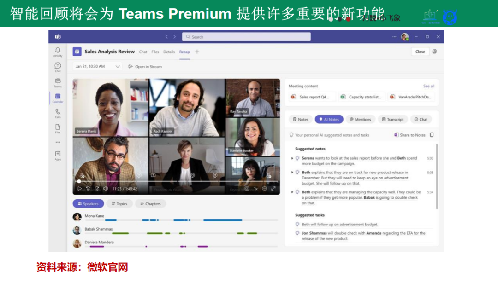Switch to the Chat tab of meeting
This screenshot has height=283, width=498.
click(143, 52)
